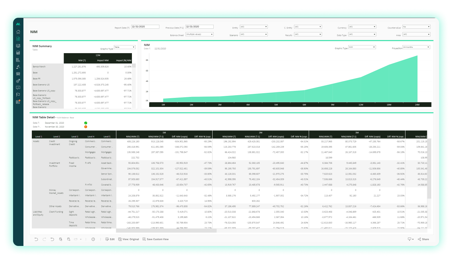This screenshot has height=264, width=452.
Task: Click the 24M label on chart axis
Action: pos(418,105)
